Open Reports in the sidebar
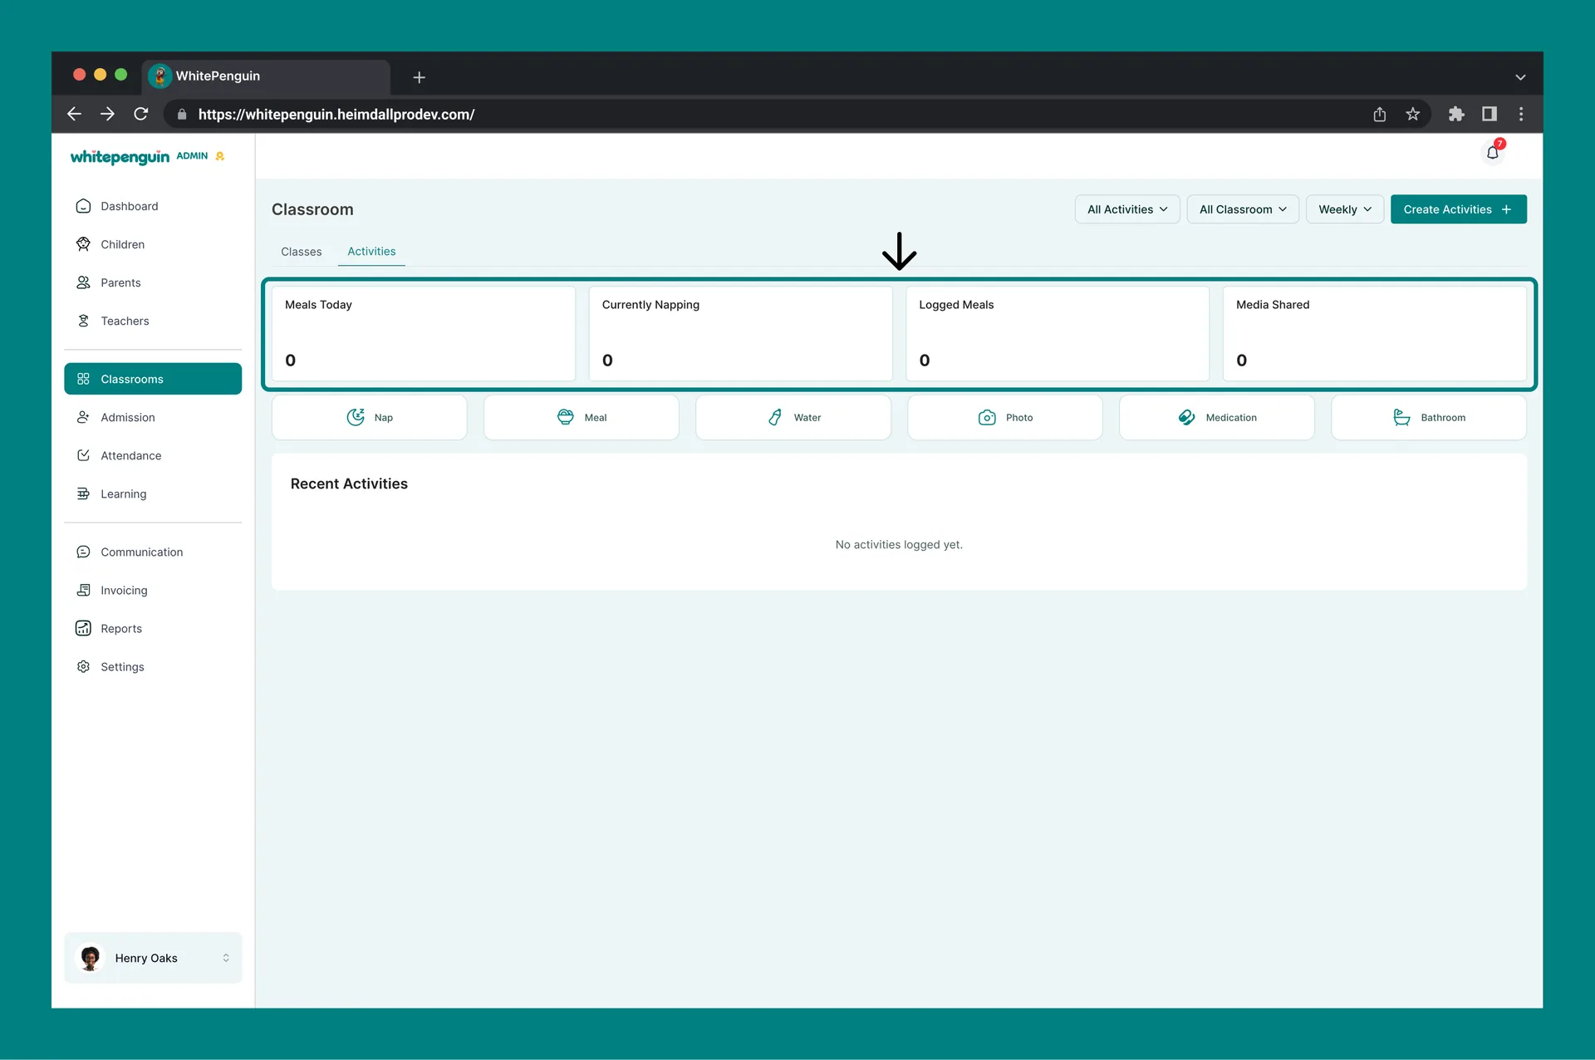Screen dimensions: 1595x1060 pos(153,628)
